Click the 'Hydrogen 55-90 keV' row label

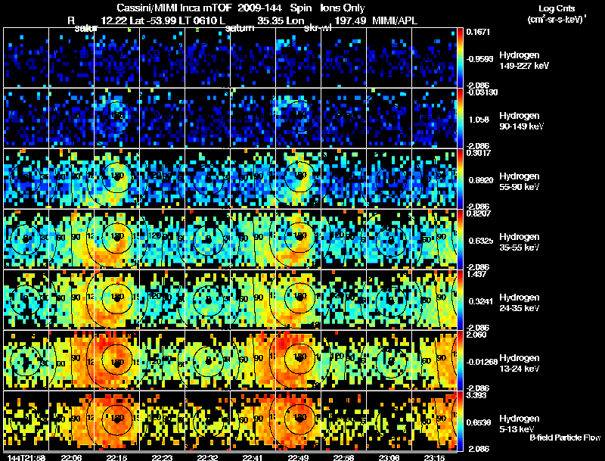click(x=520, y=182)
